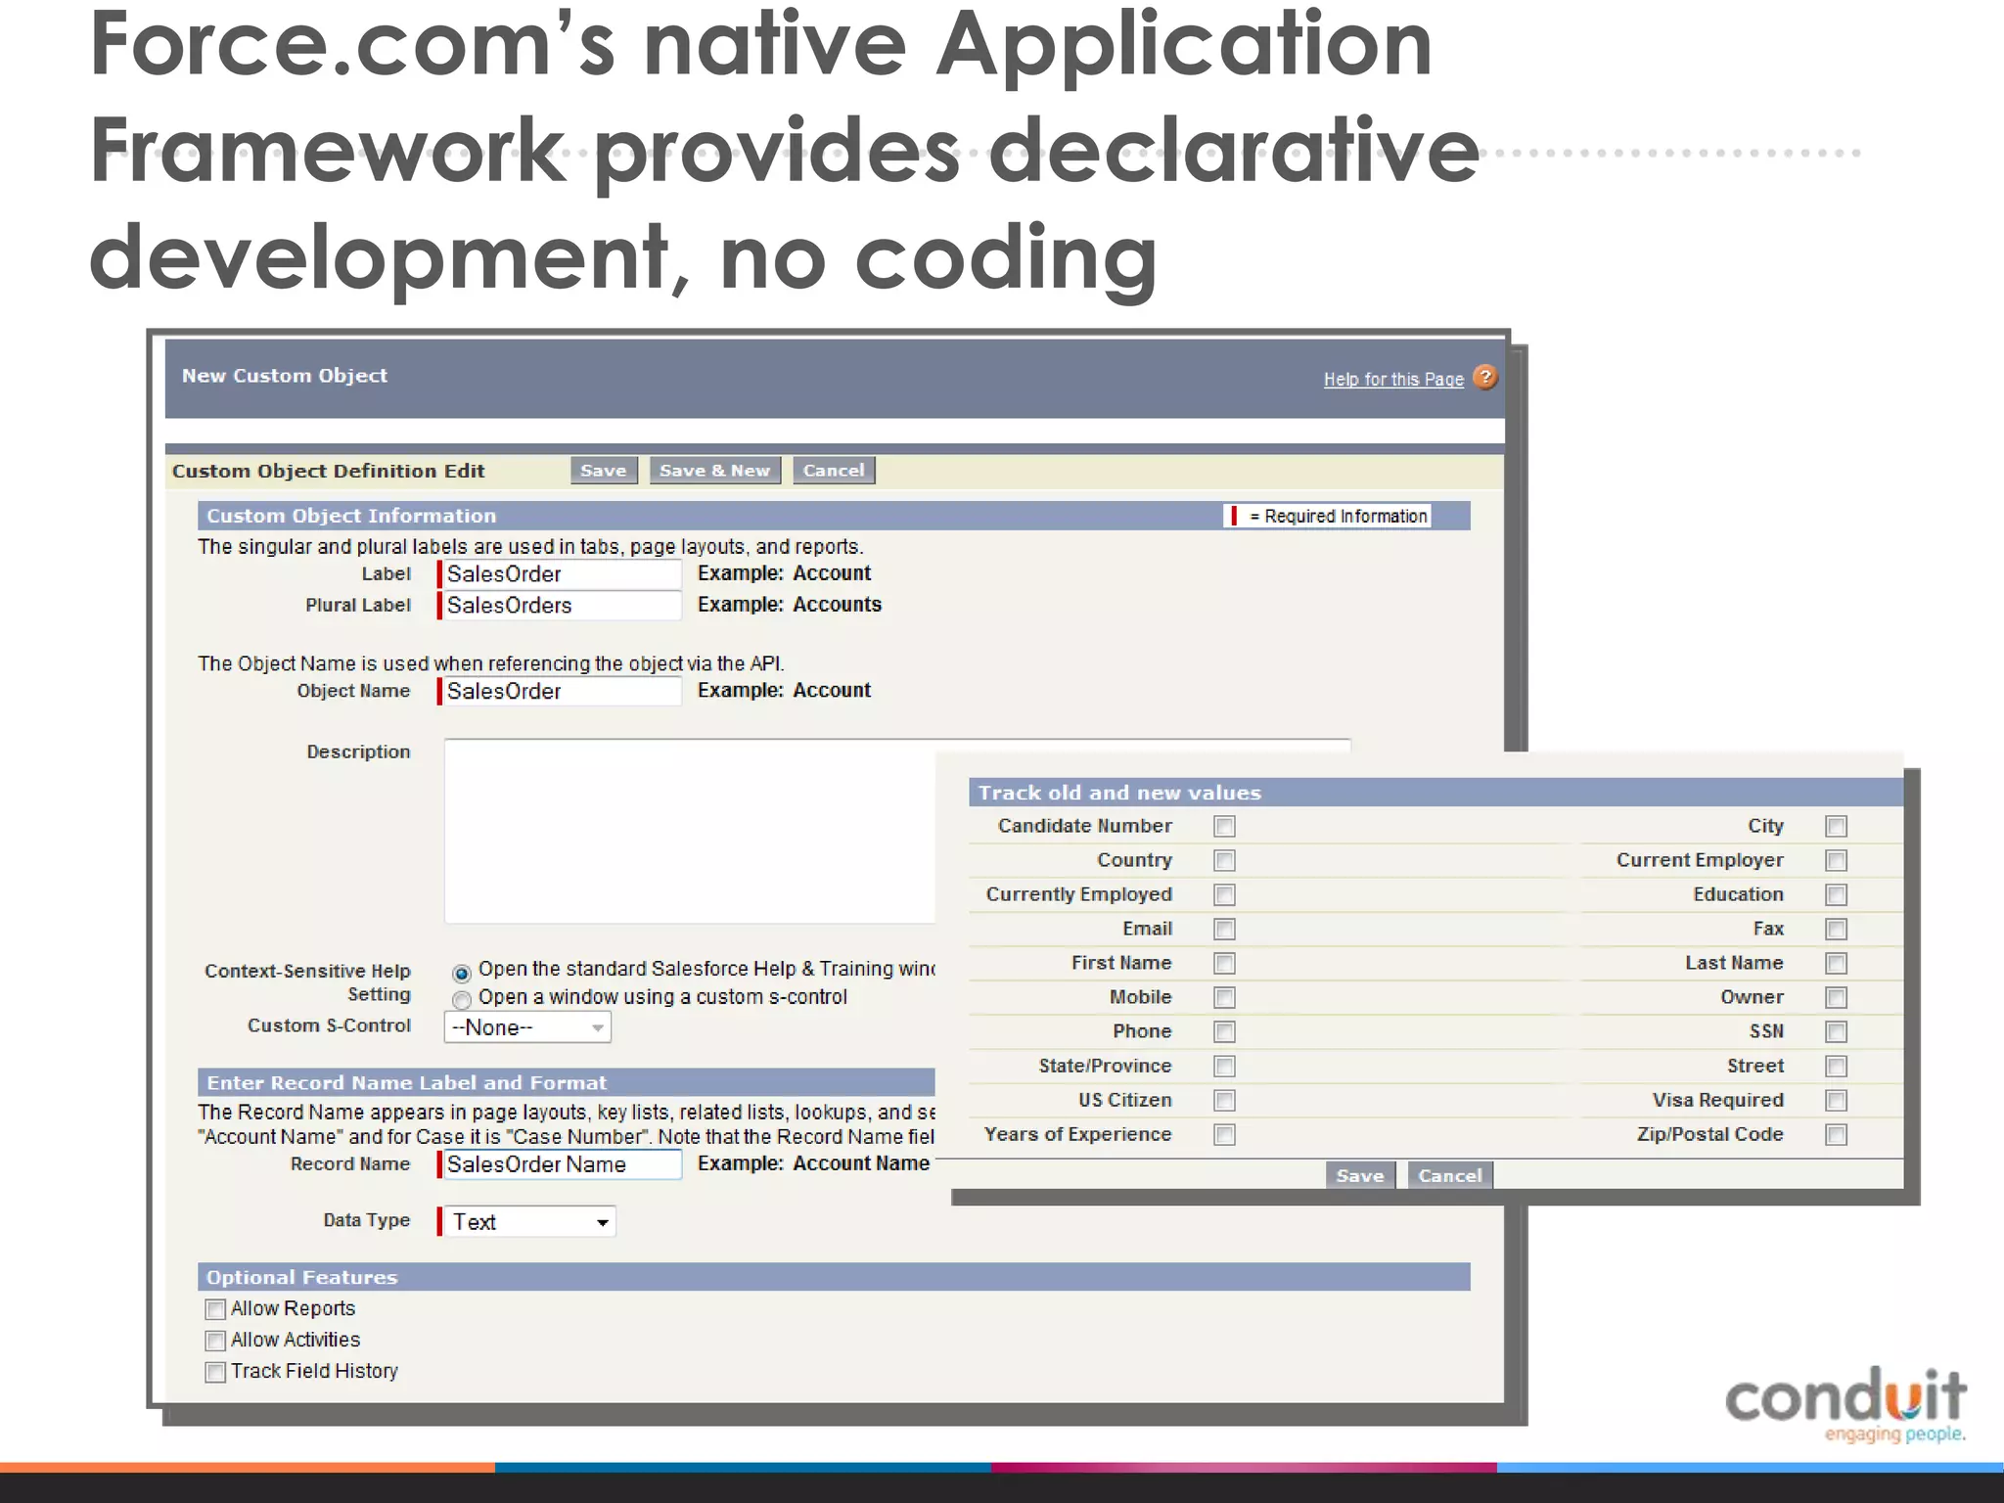Expand the Data Type Text dropdown
Screen dimensions: 2004x1503
pyautogui.click(x=529, y=1222)
